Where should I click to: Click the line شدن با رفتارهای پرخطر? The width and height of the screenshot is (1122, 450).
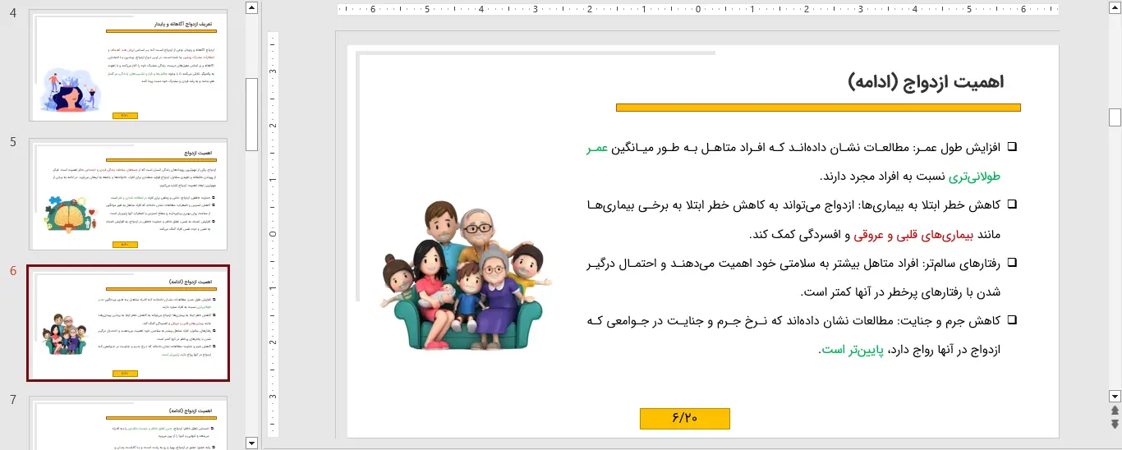coord(900,292)
